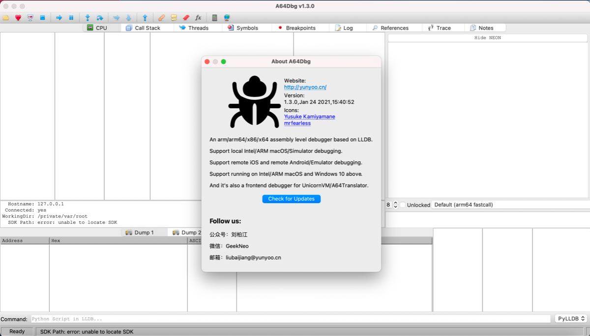Click the red eraser toolbar icon
This screenshot has width=590, height=336.
coord(186,18)
